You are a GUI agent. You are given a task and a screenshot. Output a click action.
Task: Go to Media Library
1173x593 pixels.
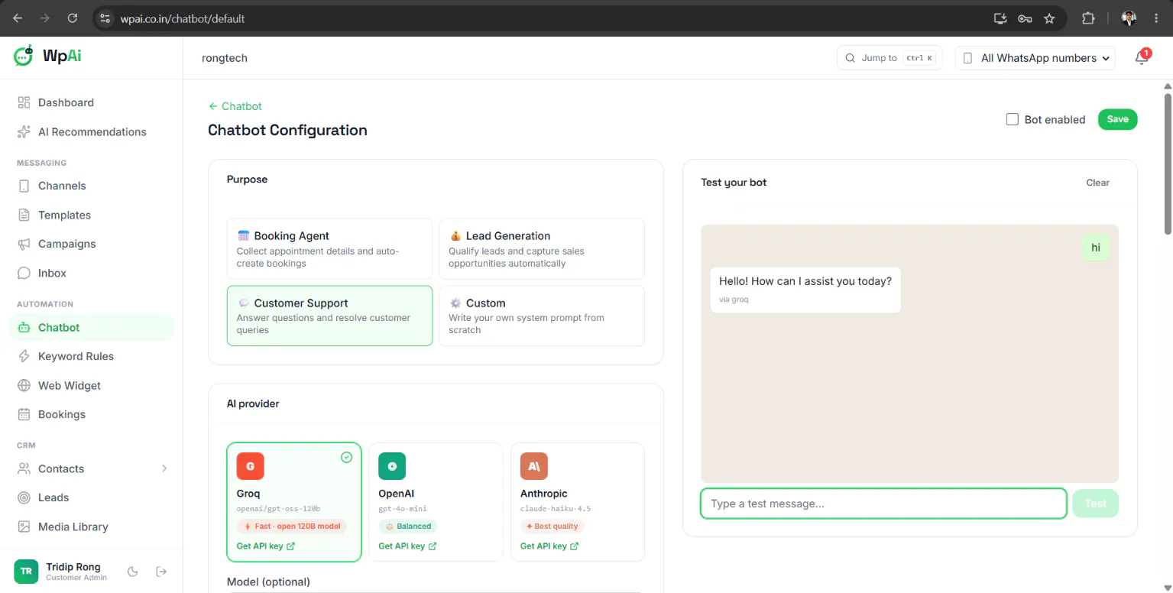pyautogui.click(x=92, y=527)
